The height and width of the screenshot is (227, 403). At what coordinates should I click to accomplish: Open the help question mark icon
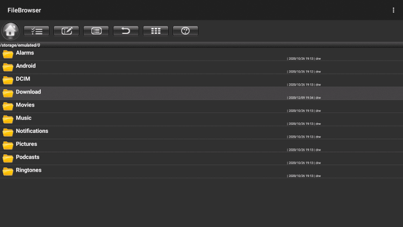pyautogui.click(x=185, y=31)
